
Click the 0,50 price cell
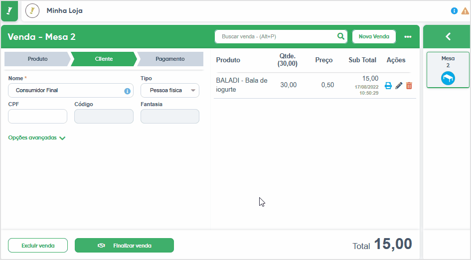tap(327, 85)
